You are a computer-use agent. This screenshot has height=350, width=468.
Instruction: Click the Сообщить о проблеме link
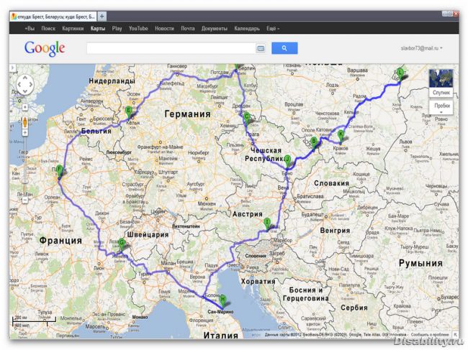point(430,334)
